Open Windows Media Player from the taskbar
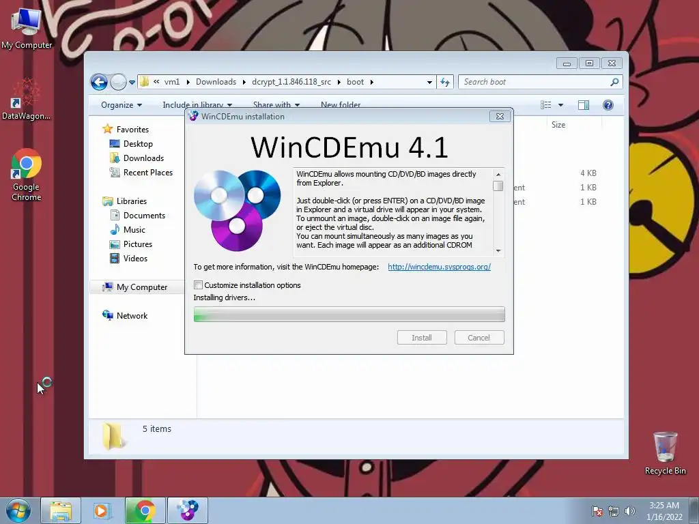699x524 pixels. 101,510
